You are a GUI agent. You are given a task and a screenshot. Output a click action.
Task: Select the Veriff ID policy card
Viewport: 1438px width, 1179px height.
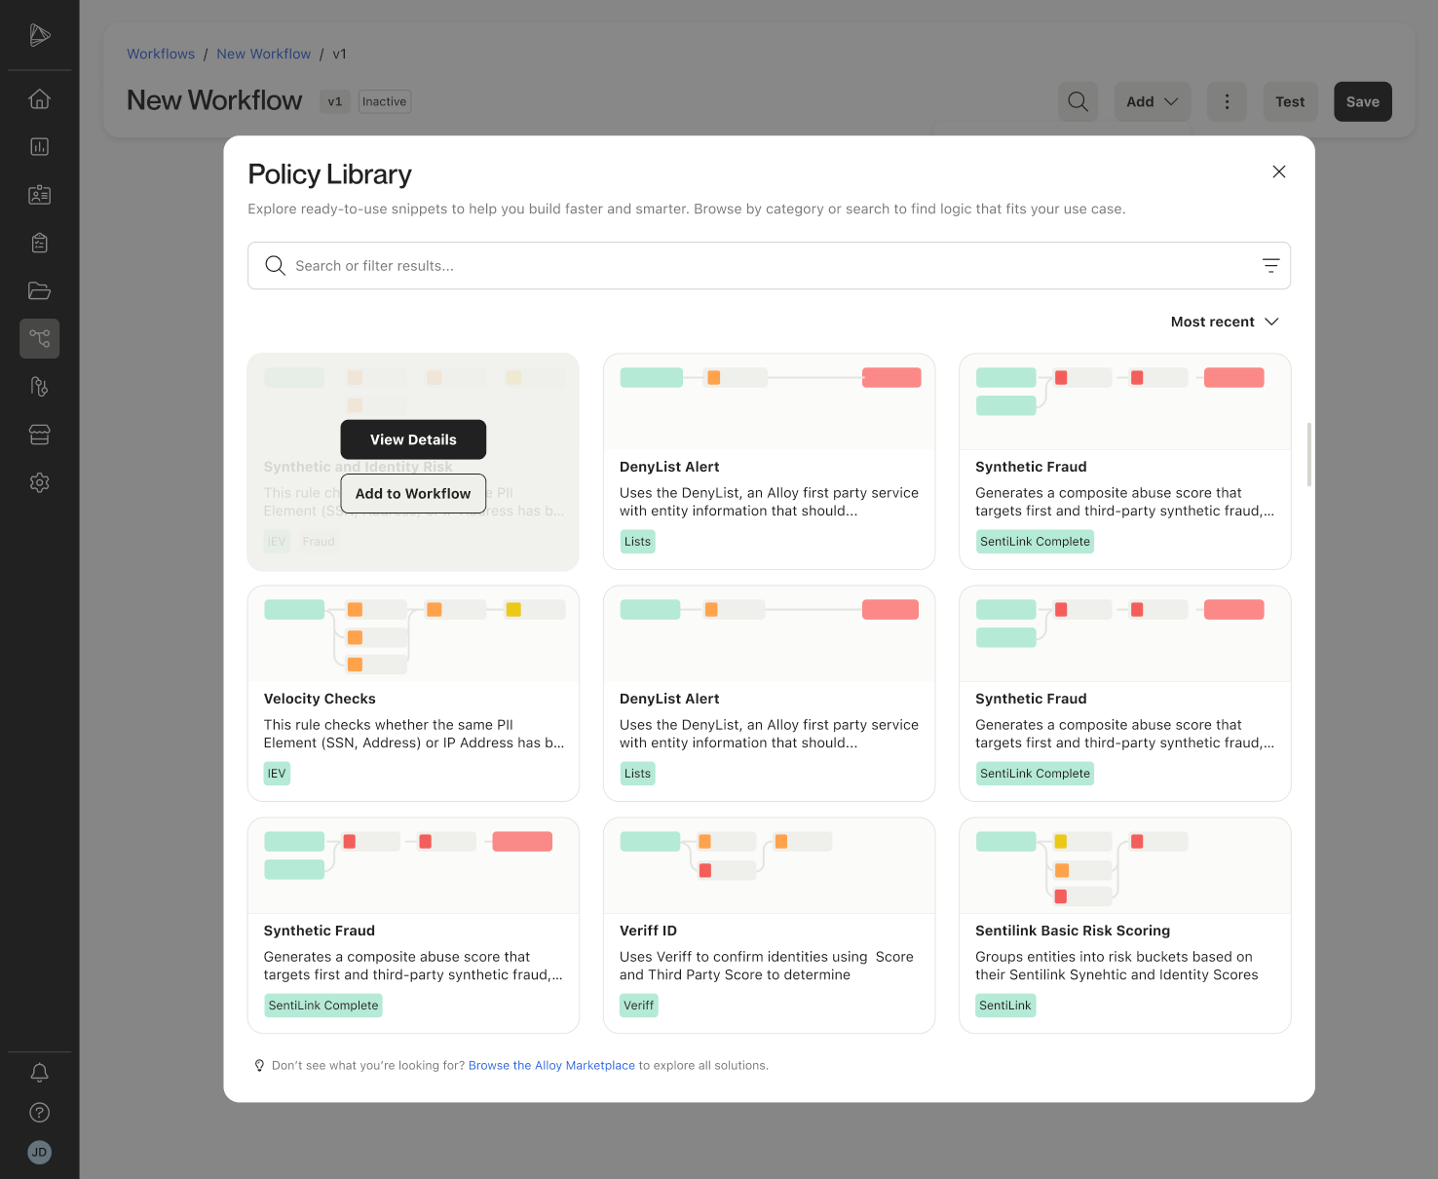point(769,926)
